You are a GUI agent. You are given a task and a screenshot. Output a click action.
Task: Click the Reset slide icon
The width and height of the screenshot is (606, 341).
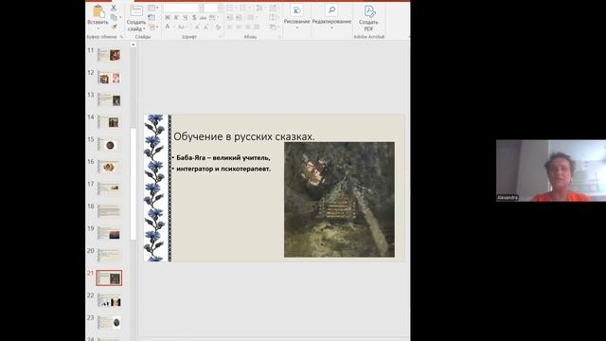click(x=151, y=17)
